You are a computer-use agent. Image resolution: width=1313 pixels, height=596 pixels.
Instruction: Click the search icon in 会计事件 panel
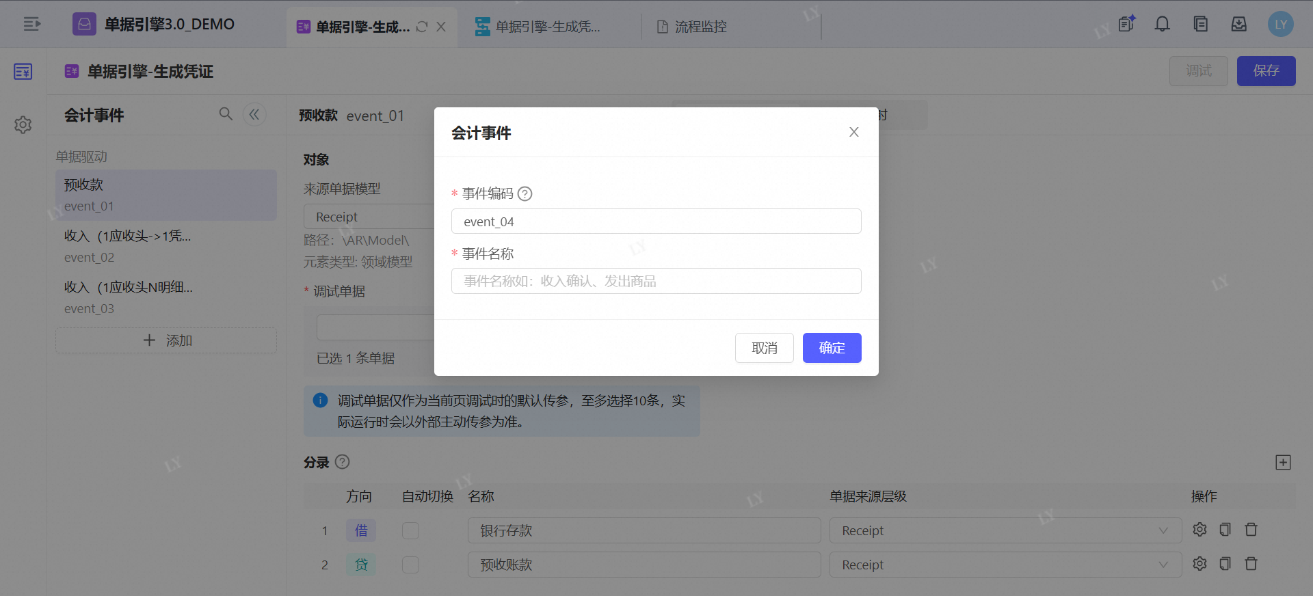point(226,114)
